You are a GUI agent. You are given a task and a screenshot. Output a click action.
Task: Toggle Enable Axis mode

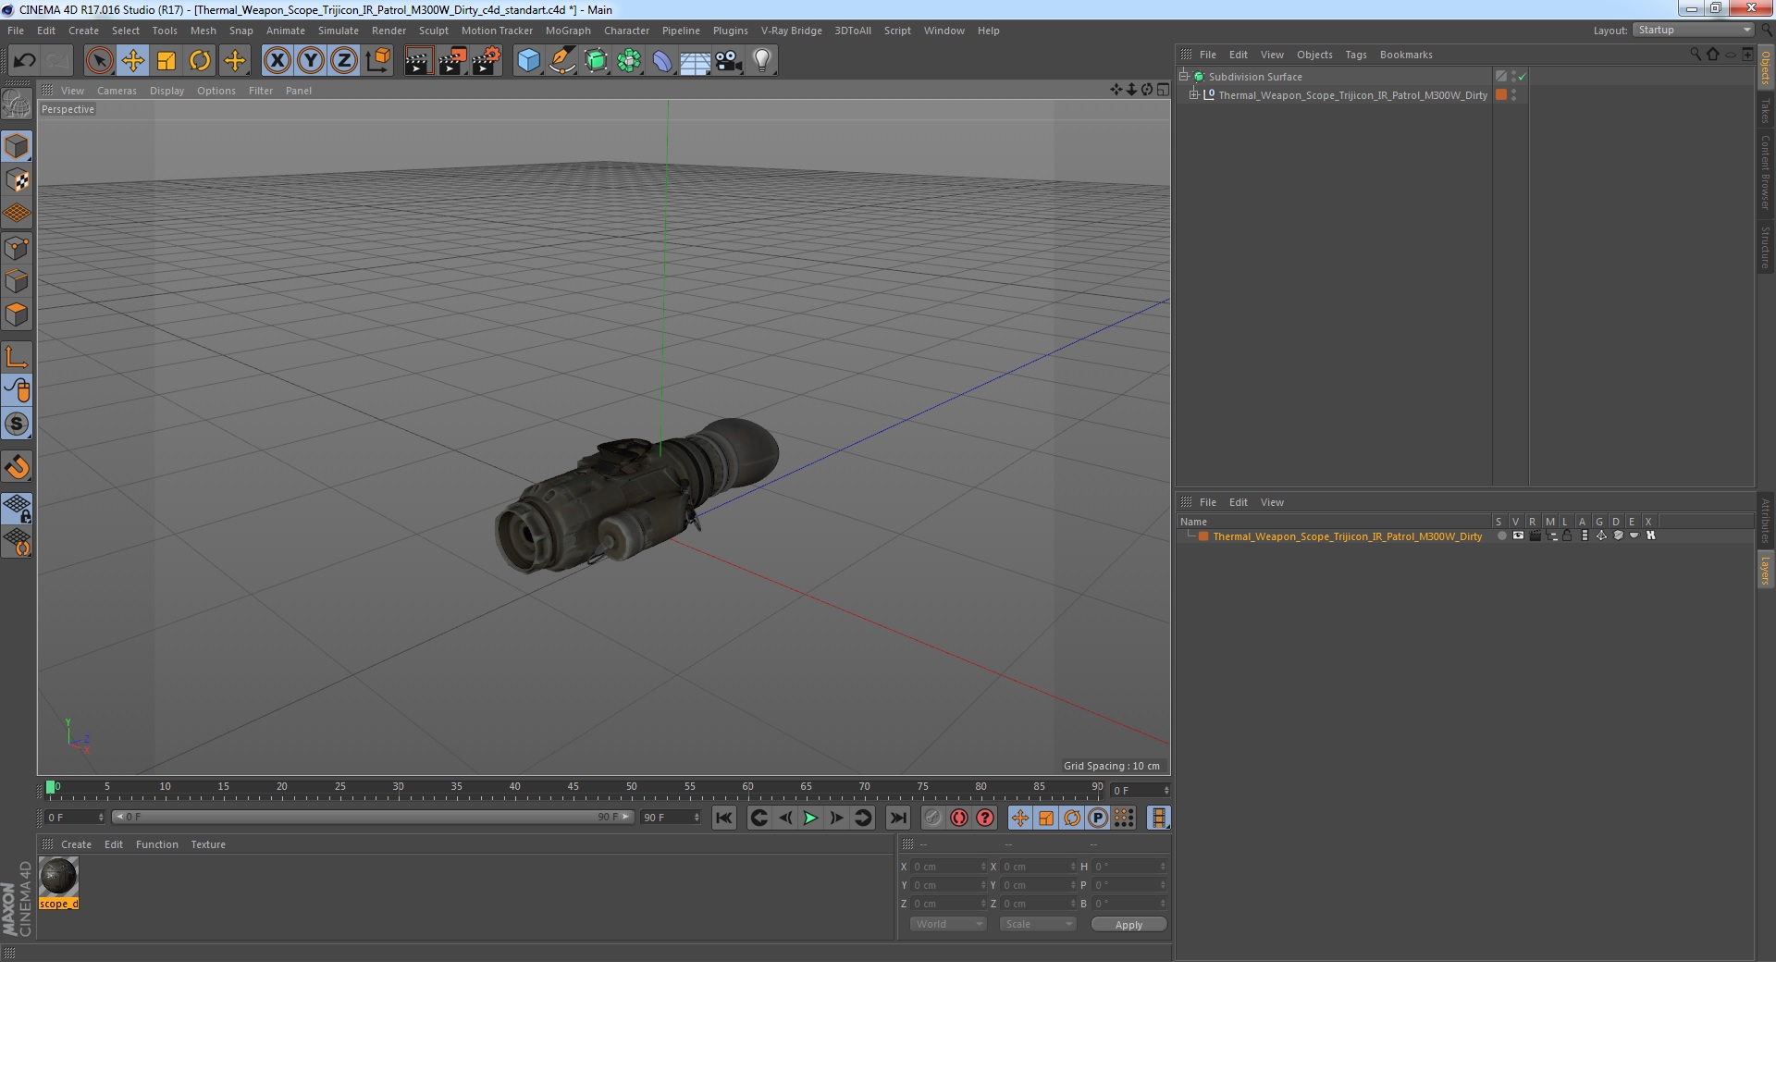17,357
